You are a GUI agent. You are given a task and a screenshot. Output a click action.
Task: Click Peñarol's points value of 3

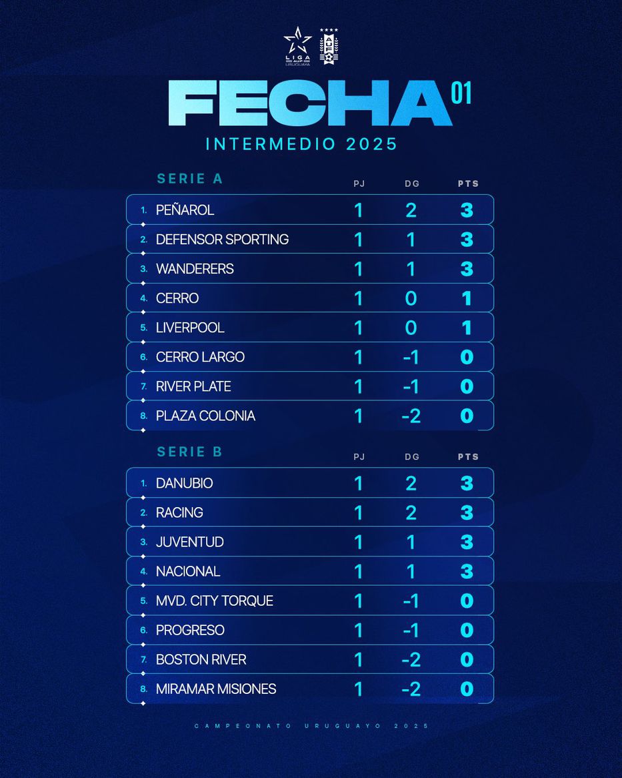(467, 210)
